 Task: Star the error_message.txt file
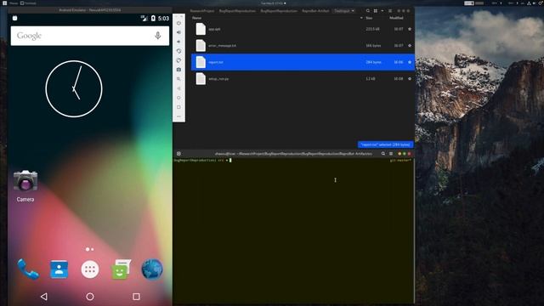tap(410, 45)
